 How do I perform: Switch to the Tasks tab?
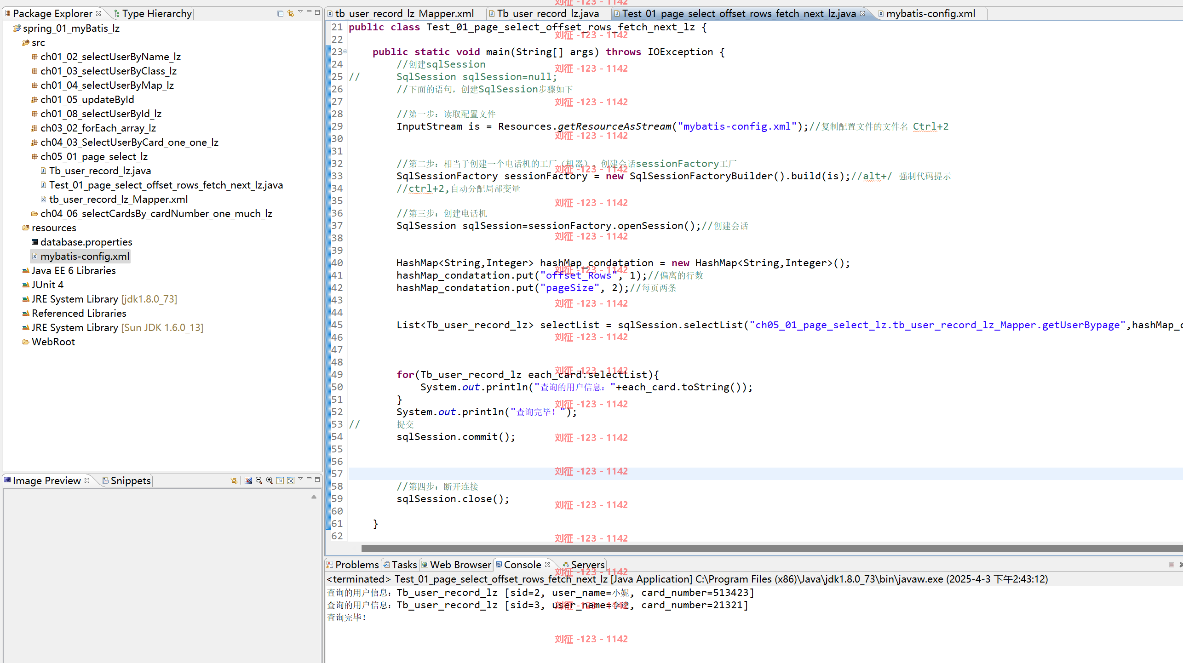(x=400, y=565)
